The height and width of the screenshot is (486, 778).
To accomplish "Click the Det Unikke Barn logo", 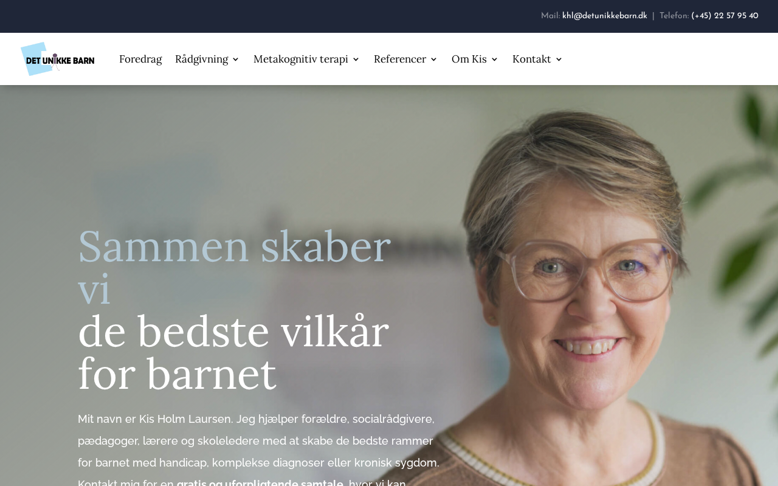I will 58,59.
